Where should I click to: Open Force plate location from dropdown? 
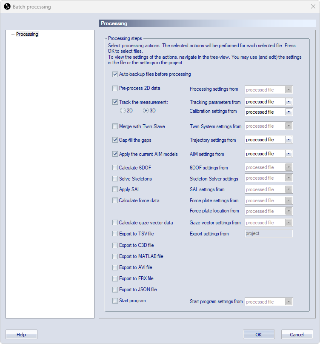point(269,211)
